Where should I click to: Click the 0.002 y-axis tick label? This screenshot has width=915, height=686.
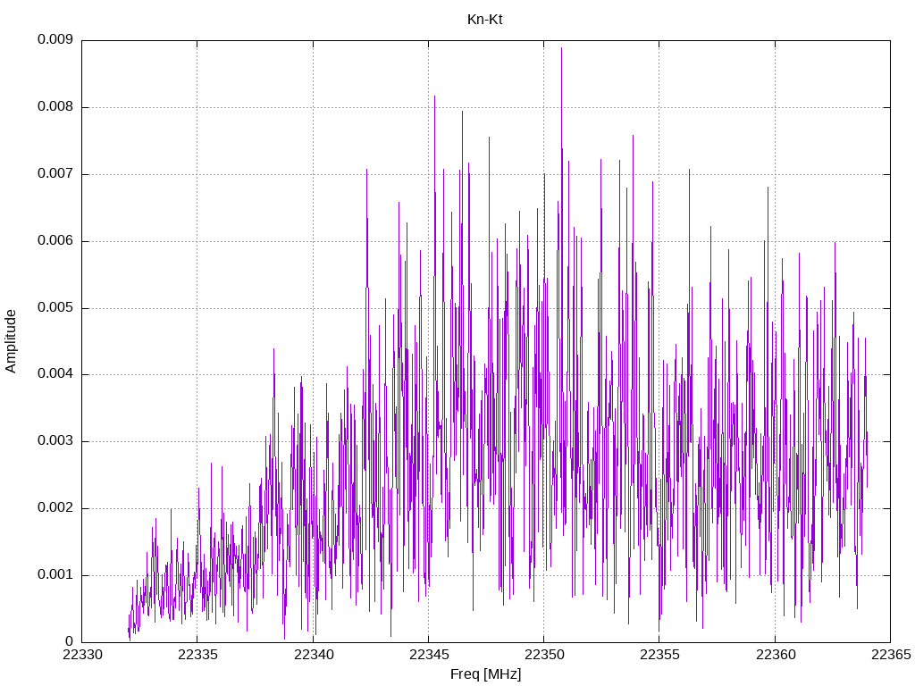pyautogui.click(x=55, y=507)
